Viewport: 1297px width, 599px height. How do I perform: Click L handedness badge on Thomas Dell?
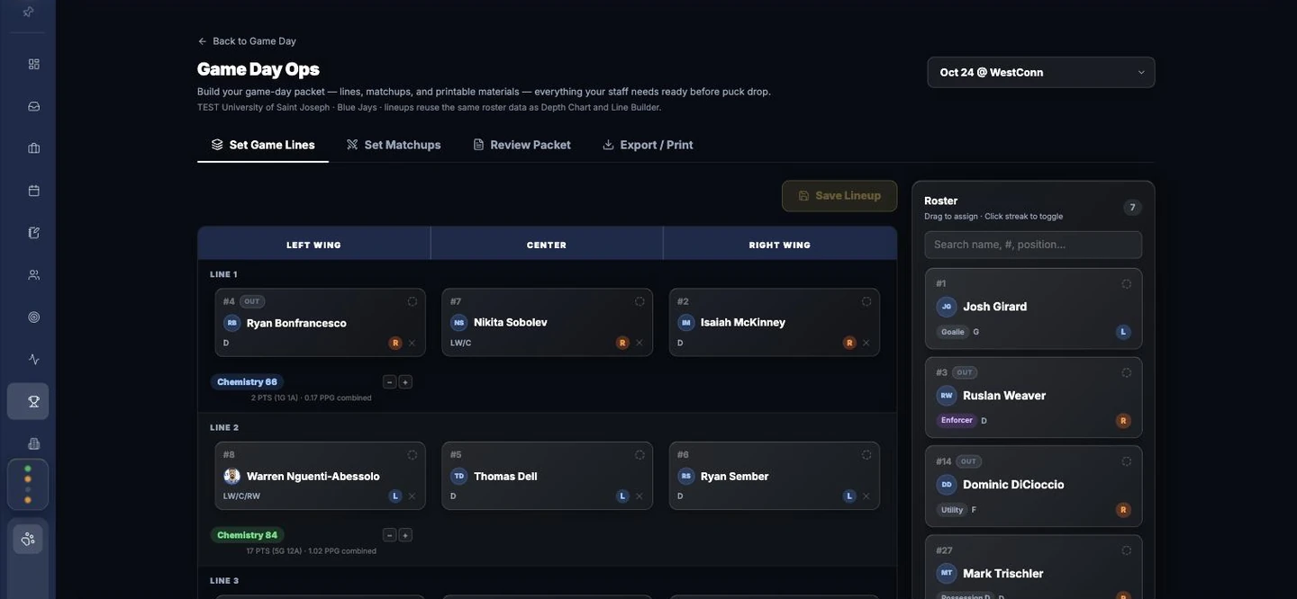click(622, 496)
